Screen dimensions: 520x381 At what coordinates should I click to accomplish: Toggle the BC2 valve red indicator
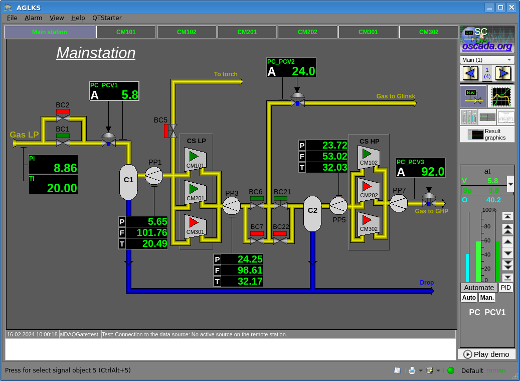click(x=63, y=111)
